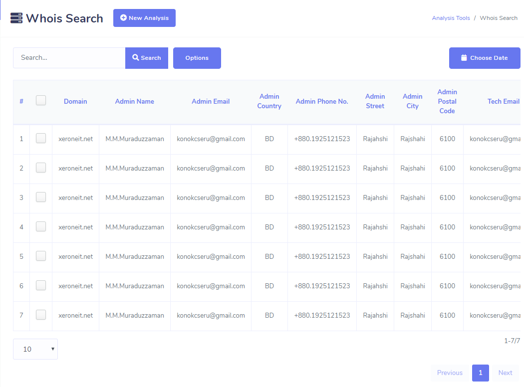Open the rows-per-page dropdown showing 10
Image resolution: width=524 pixels, height=387 pixels.
35,349
